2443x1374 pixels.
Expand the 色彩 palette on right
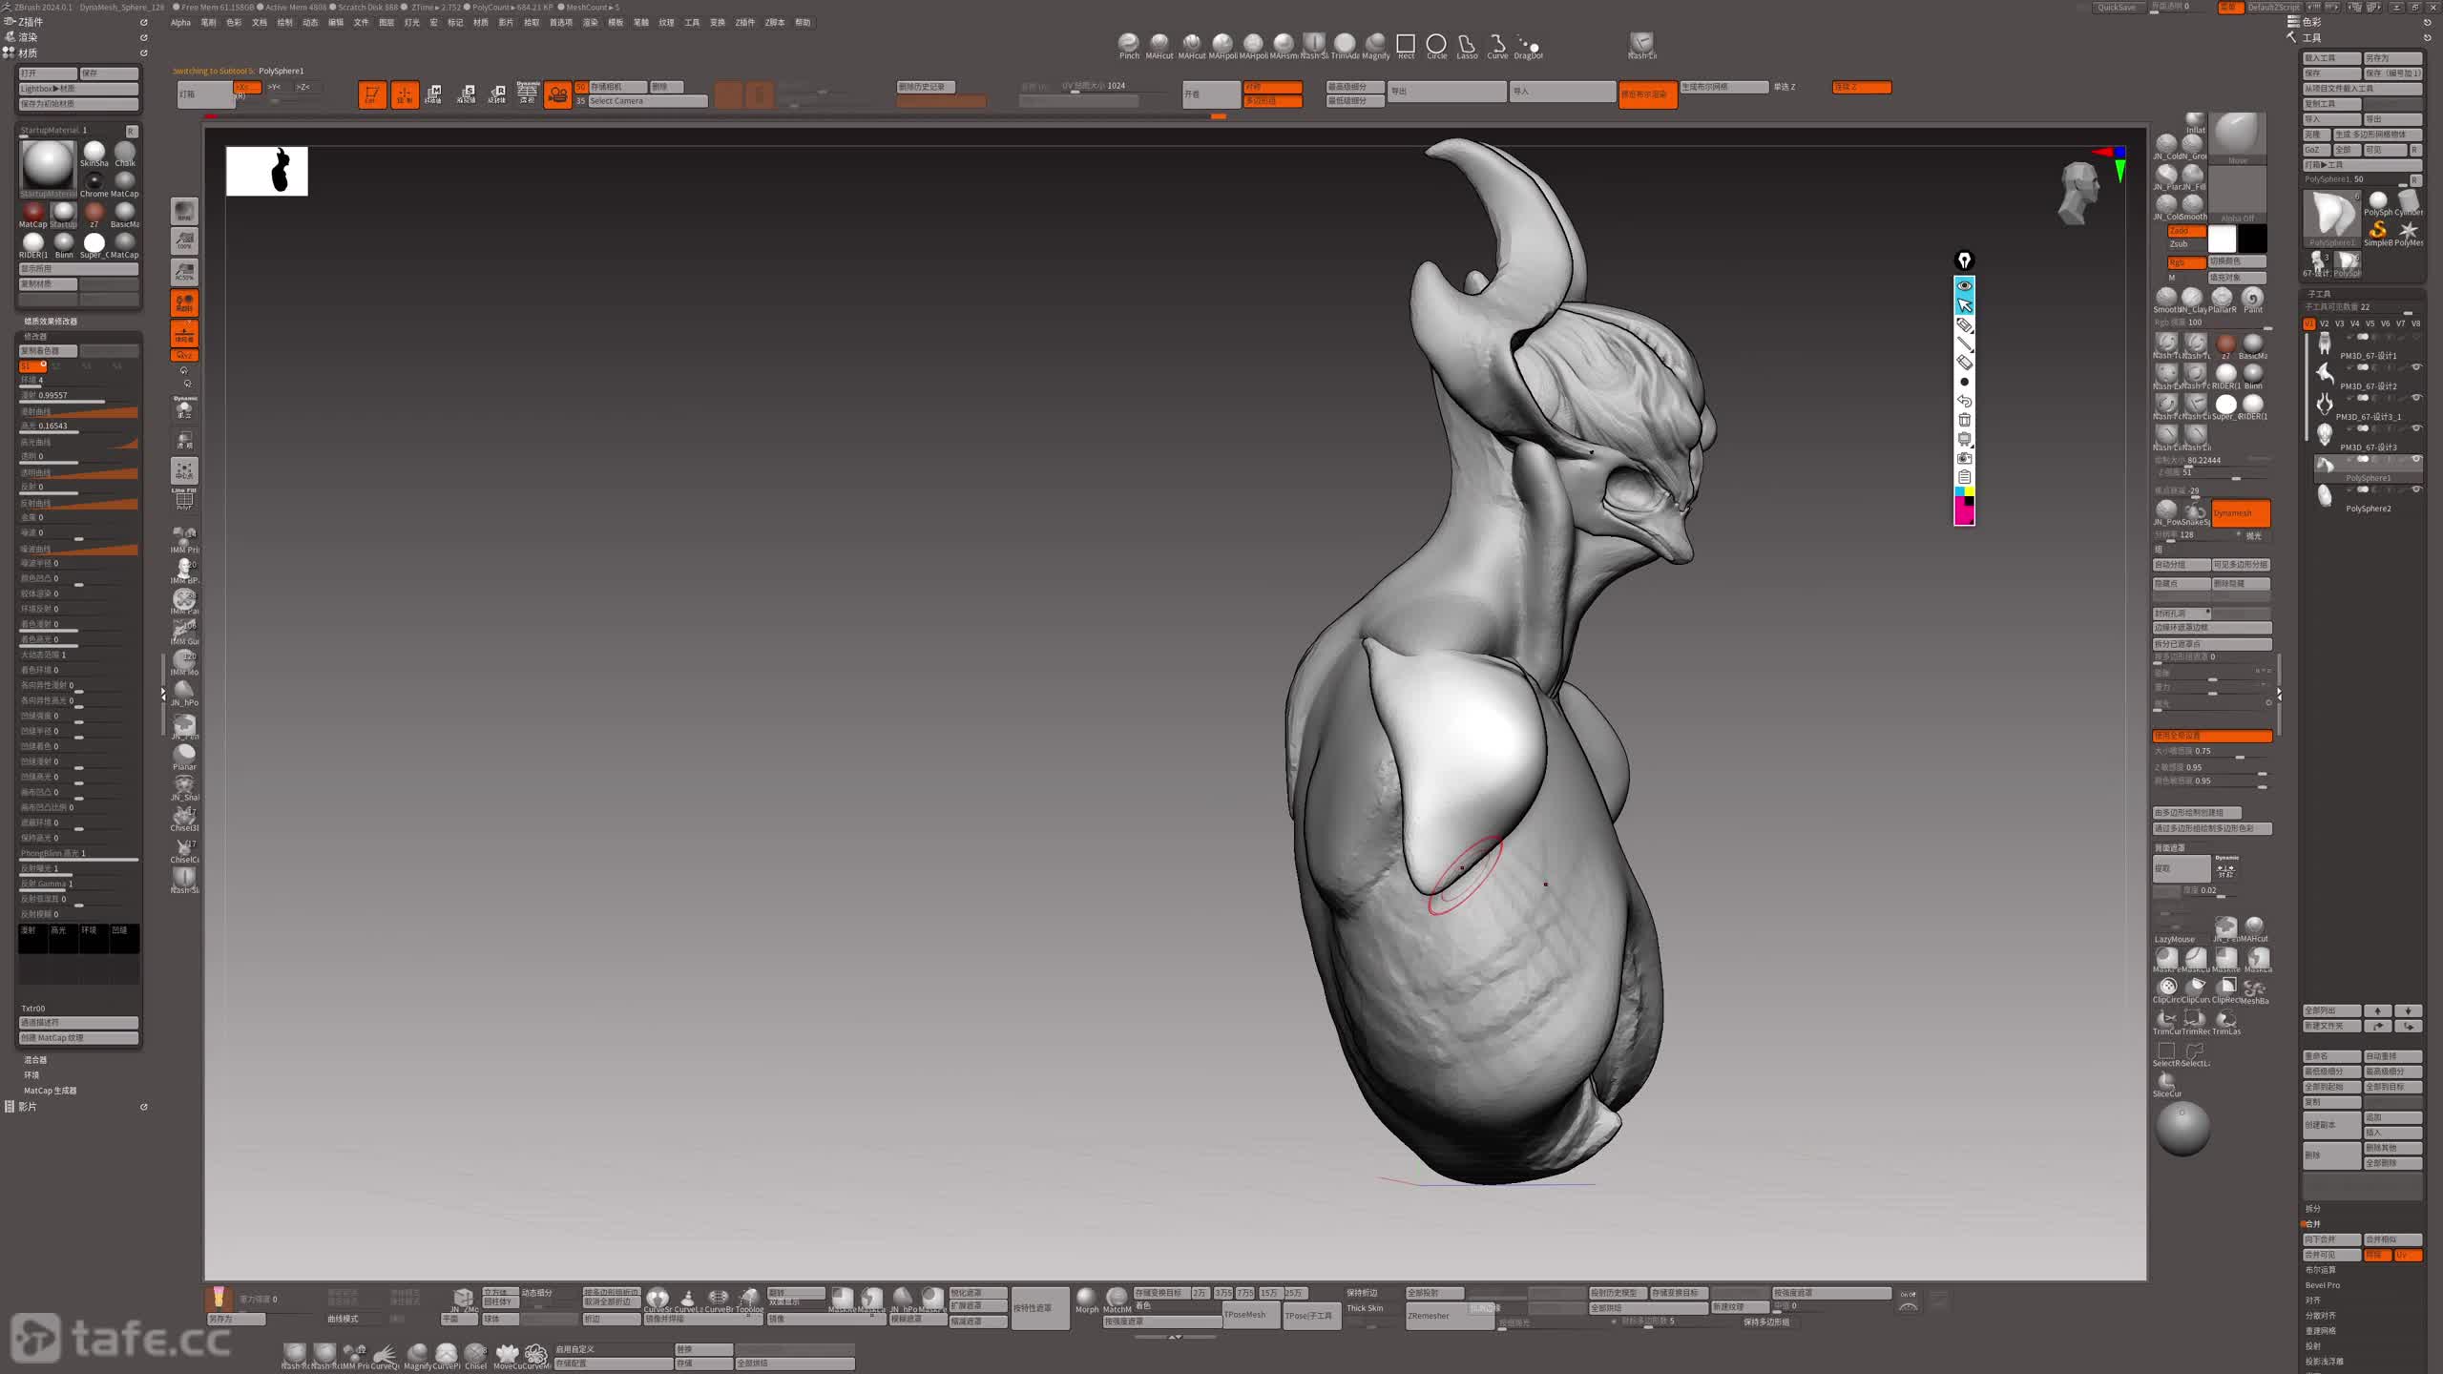[2312, 21]
